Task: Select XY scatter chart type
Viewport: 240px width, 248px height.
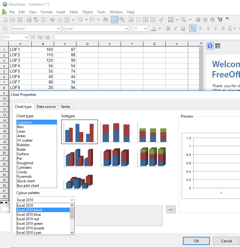Action: 37,140
